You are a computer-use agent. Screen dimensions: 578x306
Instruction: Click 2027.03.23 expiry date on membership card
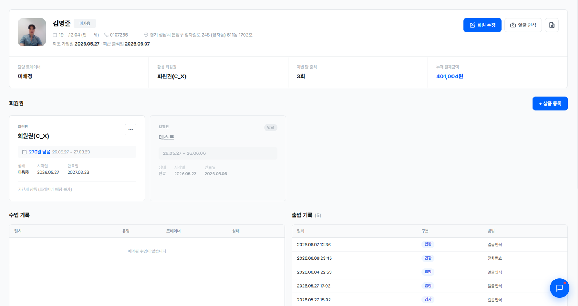click(x=78, y=172)
